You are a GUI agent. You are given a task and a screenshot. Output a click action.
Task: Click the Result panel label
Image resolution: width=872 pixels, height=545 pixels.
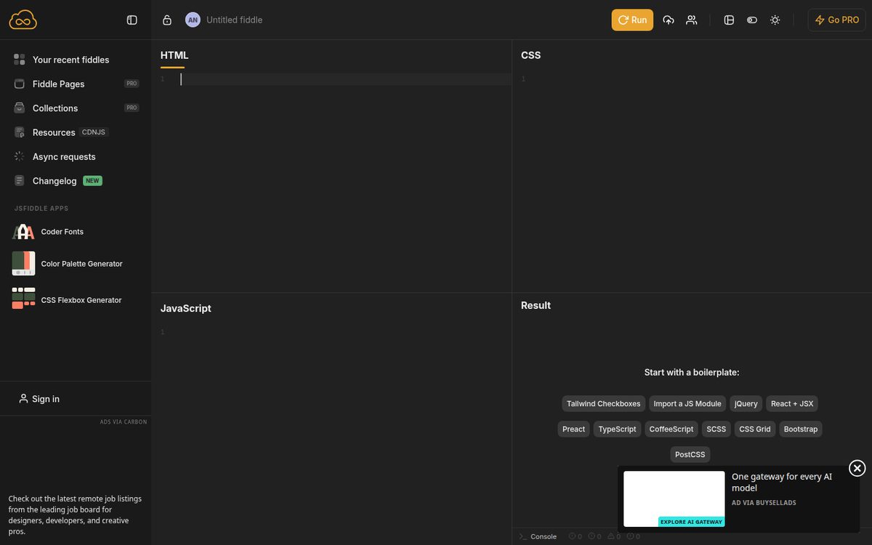[x=536, y=305]
